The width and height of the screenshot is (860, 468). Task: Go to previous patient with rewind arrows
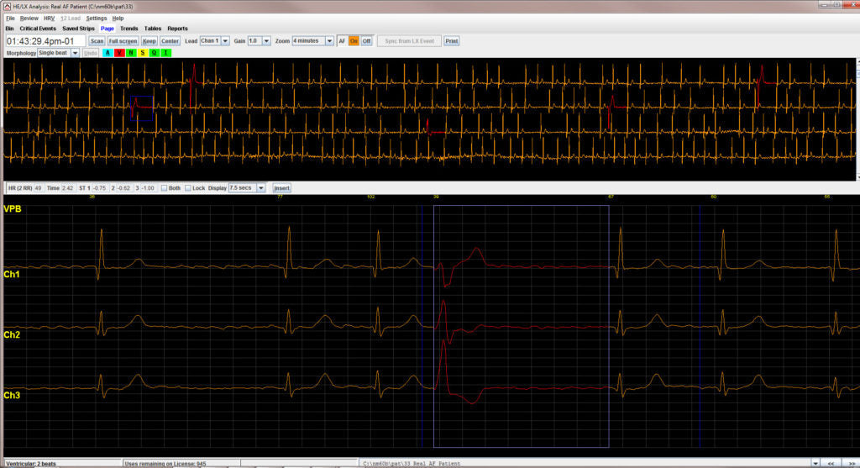click(x=830, y=463)
